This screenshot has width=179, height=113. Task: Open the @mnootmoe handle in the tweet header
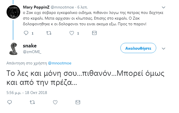click(x=62, y=7)
